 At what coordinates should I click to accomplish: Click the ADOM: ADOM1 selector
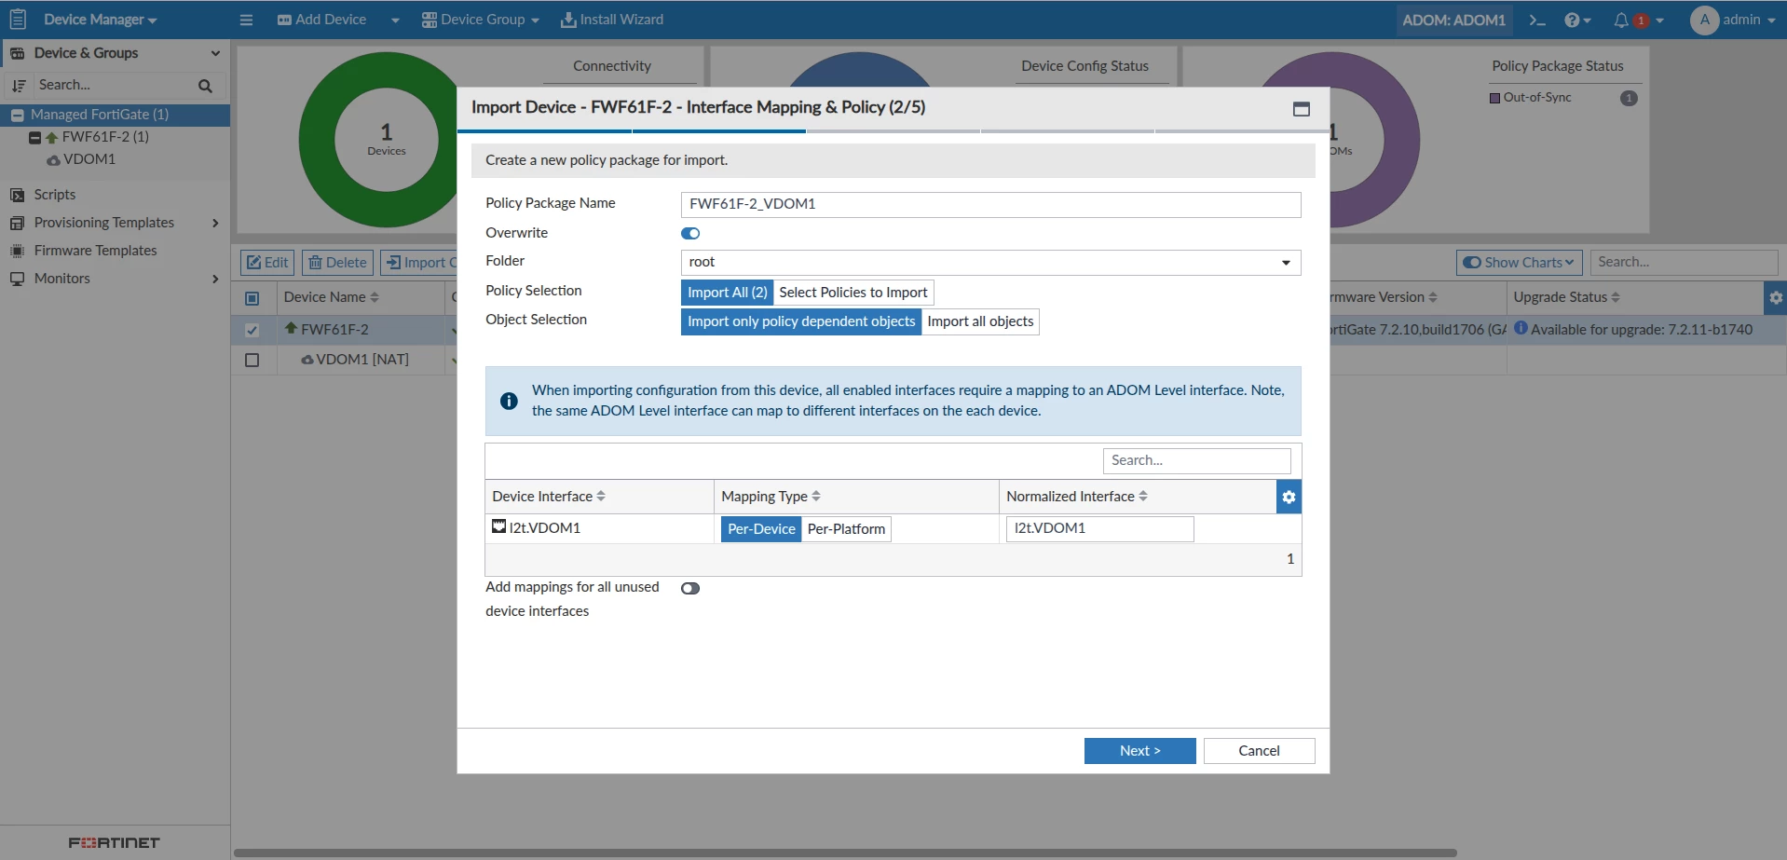tap(1453, 20)
